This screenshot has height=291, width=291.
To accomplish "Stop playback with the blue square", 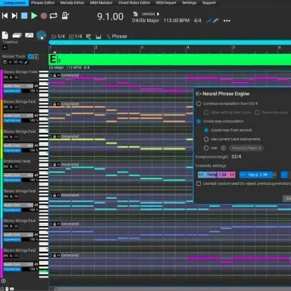I will (24, 16).
